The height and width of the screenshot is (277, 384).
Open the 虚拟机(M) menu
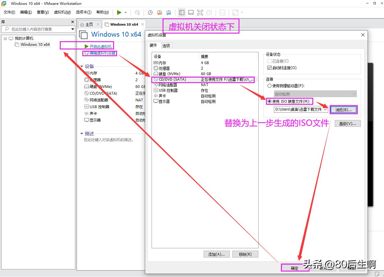(x=62, y=13)
